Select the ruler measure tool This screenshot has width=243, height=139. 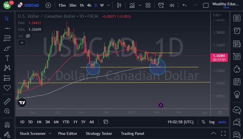click(x=7, y=101)
